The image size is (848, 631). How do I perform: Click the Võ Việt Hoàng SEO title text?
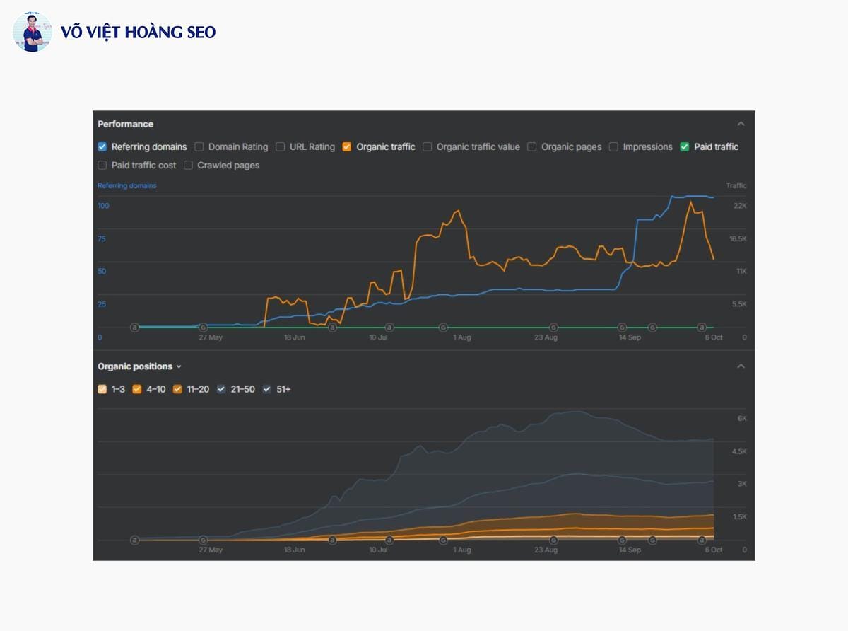coord(138,33)
